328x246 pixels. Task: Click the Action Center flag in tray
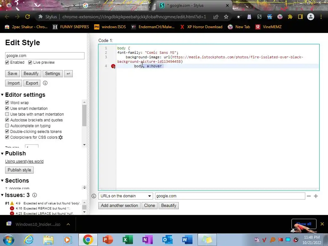pos(280,240)
